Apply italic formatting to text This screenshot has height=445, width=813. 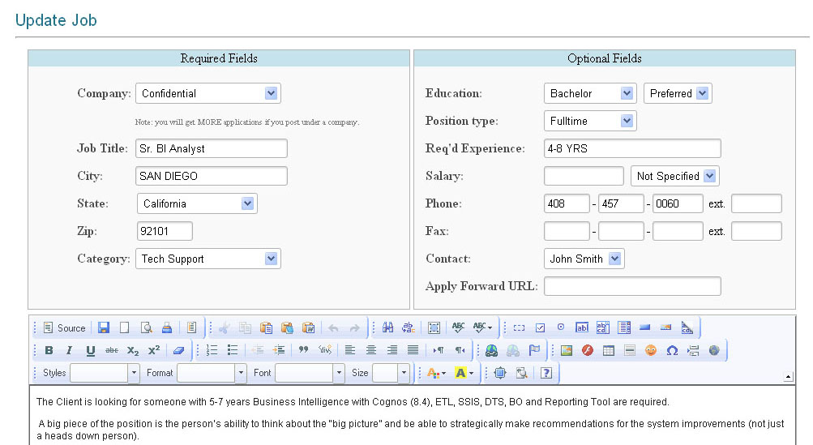[69, 350]
